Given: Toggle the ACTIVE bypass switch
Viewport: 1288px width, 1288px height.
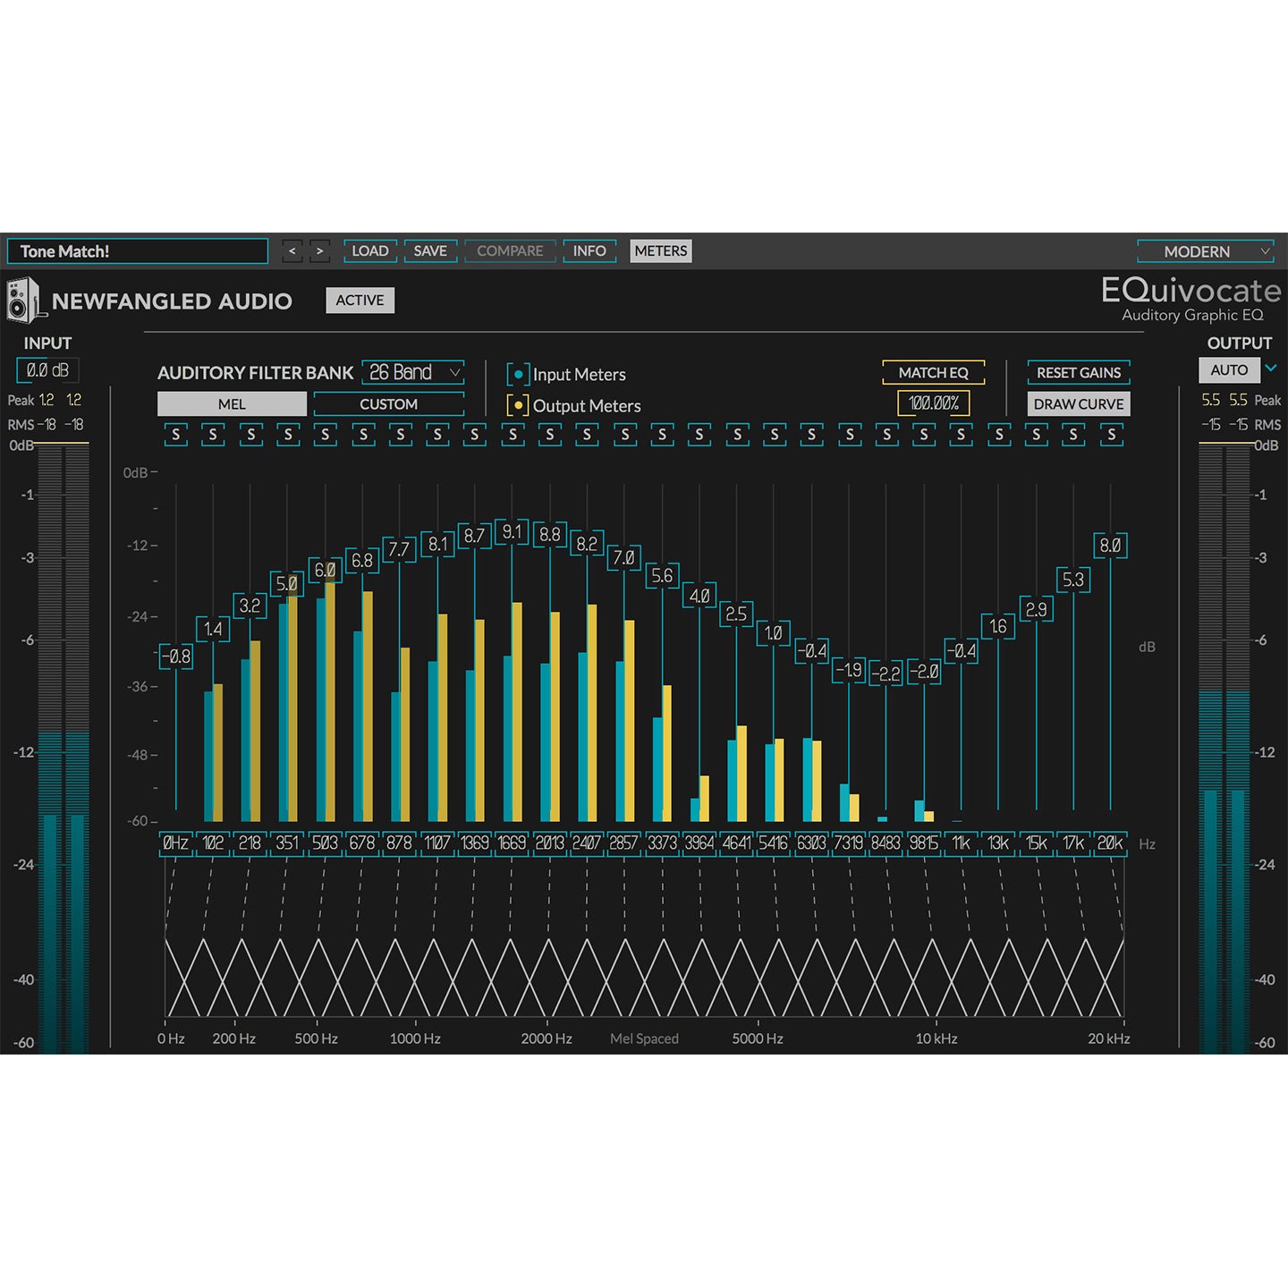Looking at the screenshot, I should click(359, 301).
